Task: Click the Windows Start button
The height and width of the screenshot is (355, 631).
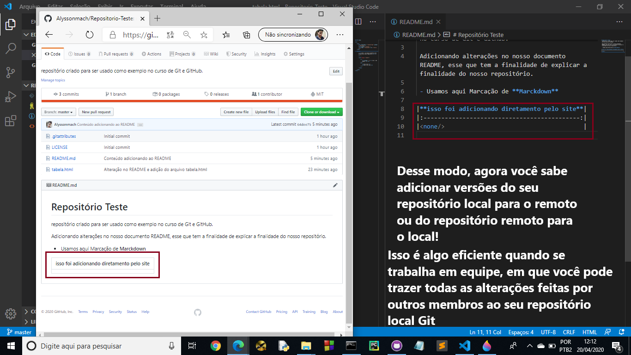Action: click(10, 346)
